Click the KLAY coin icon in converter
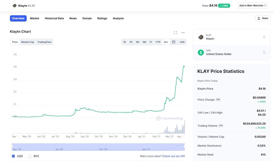The image size is (274, 161). 201,37
